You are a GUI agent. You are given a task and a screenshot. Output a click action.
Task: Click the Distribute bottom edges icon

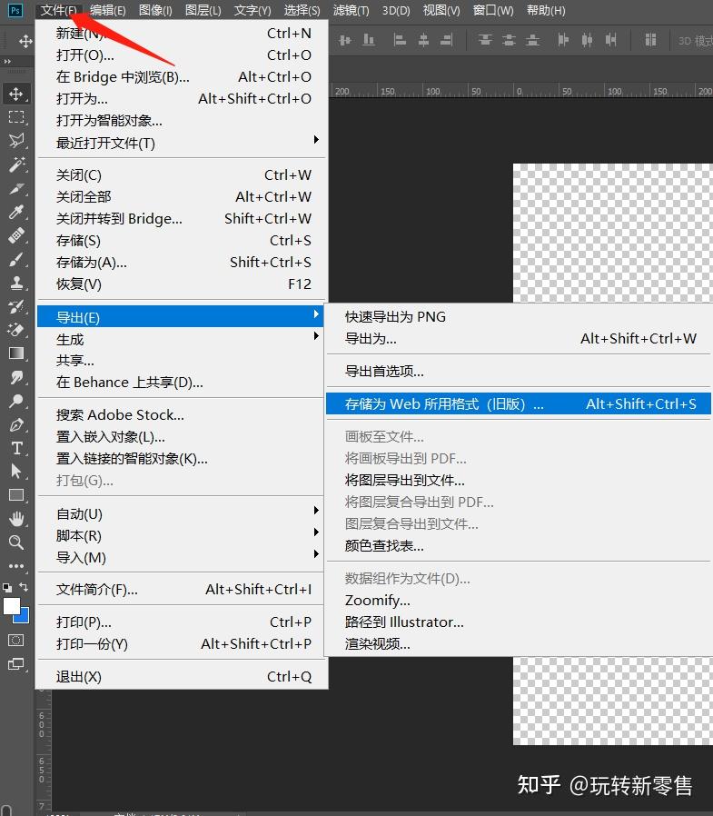pyautogui.click(x=532, y=40)
